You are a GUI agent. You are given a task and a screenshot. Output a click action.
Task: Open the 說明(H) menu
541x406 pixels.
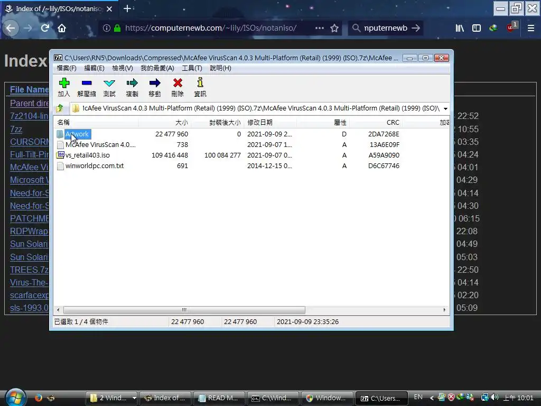click(x=220, y=68)
